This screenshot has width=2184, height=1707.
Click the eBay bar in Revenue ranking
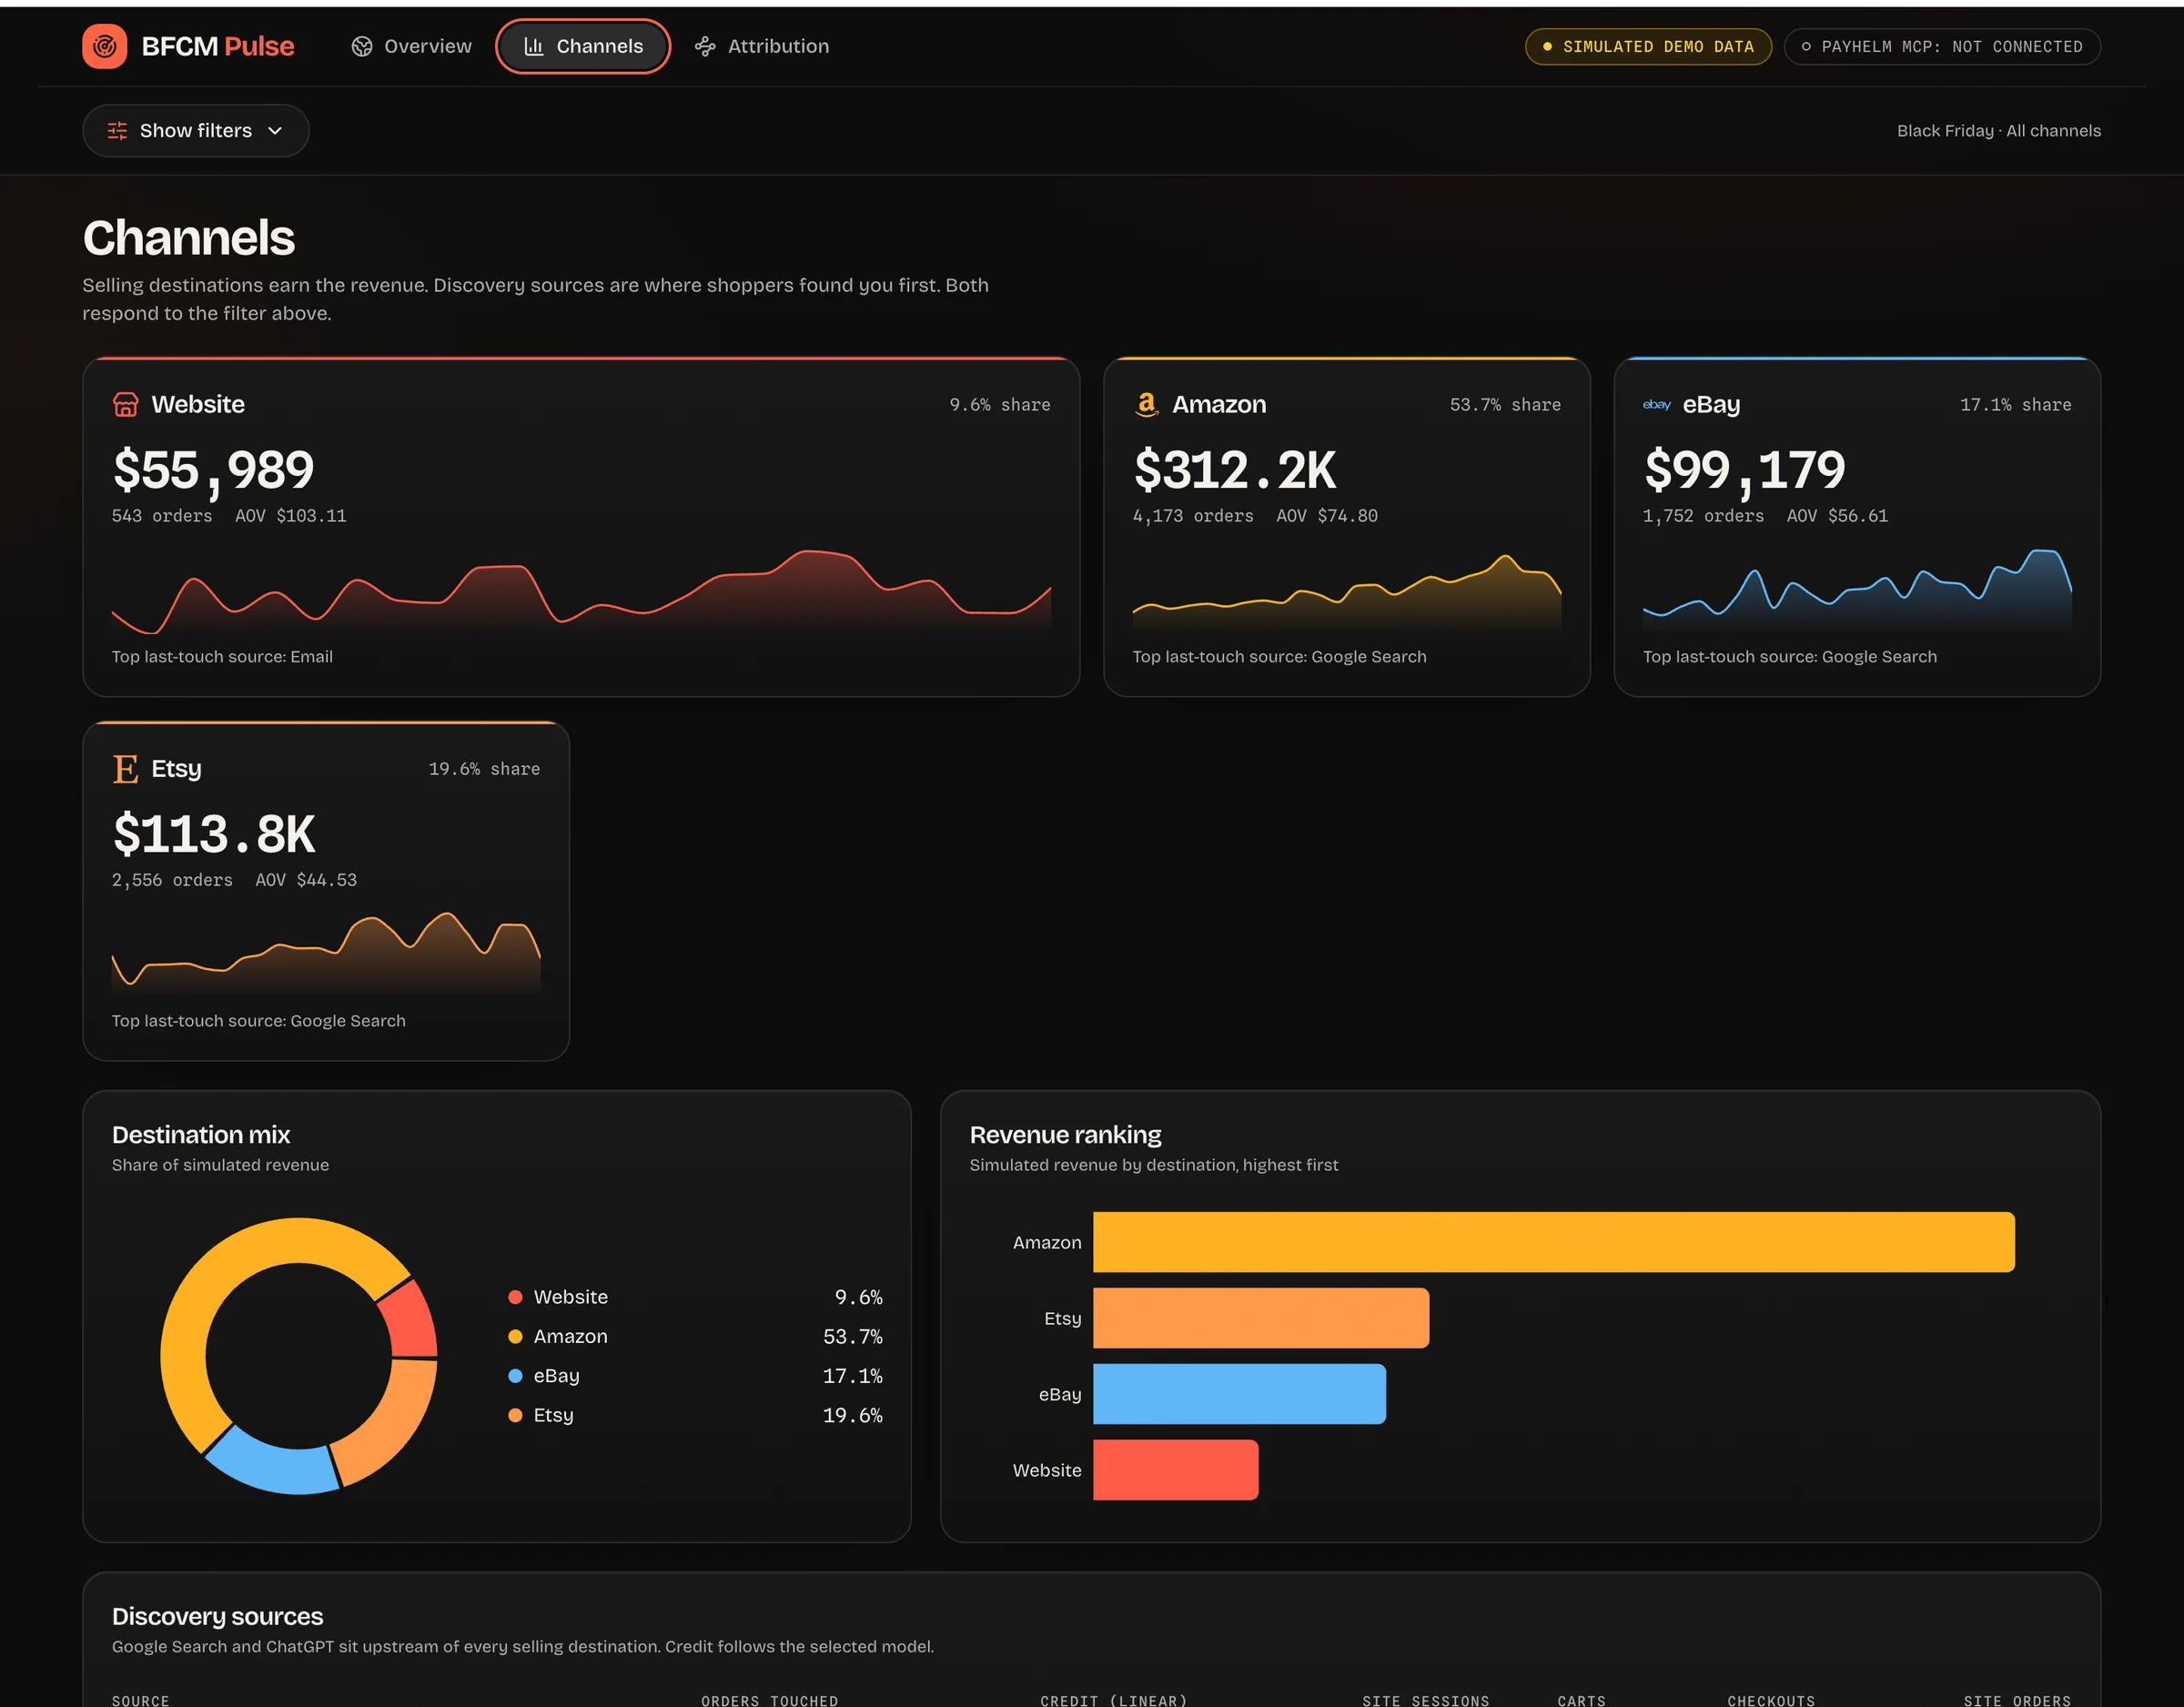pyautogui.click(x=1239, y=1394)
